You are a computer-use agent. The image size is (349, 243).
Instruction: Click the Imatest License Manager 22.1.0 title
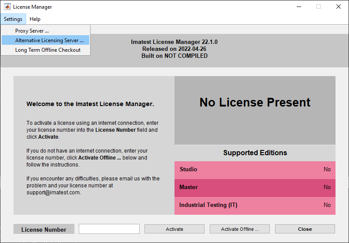pyautogui.click(x=174, y=42)
